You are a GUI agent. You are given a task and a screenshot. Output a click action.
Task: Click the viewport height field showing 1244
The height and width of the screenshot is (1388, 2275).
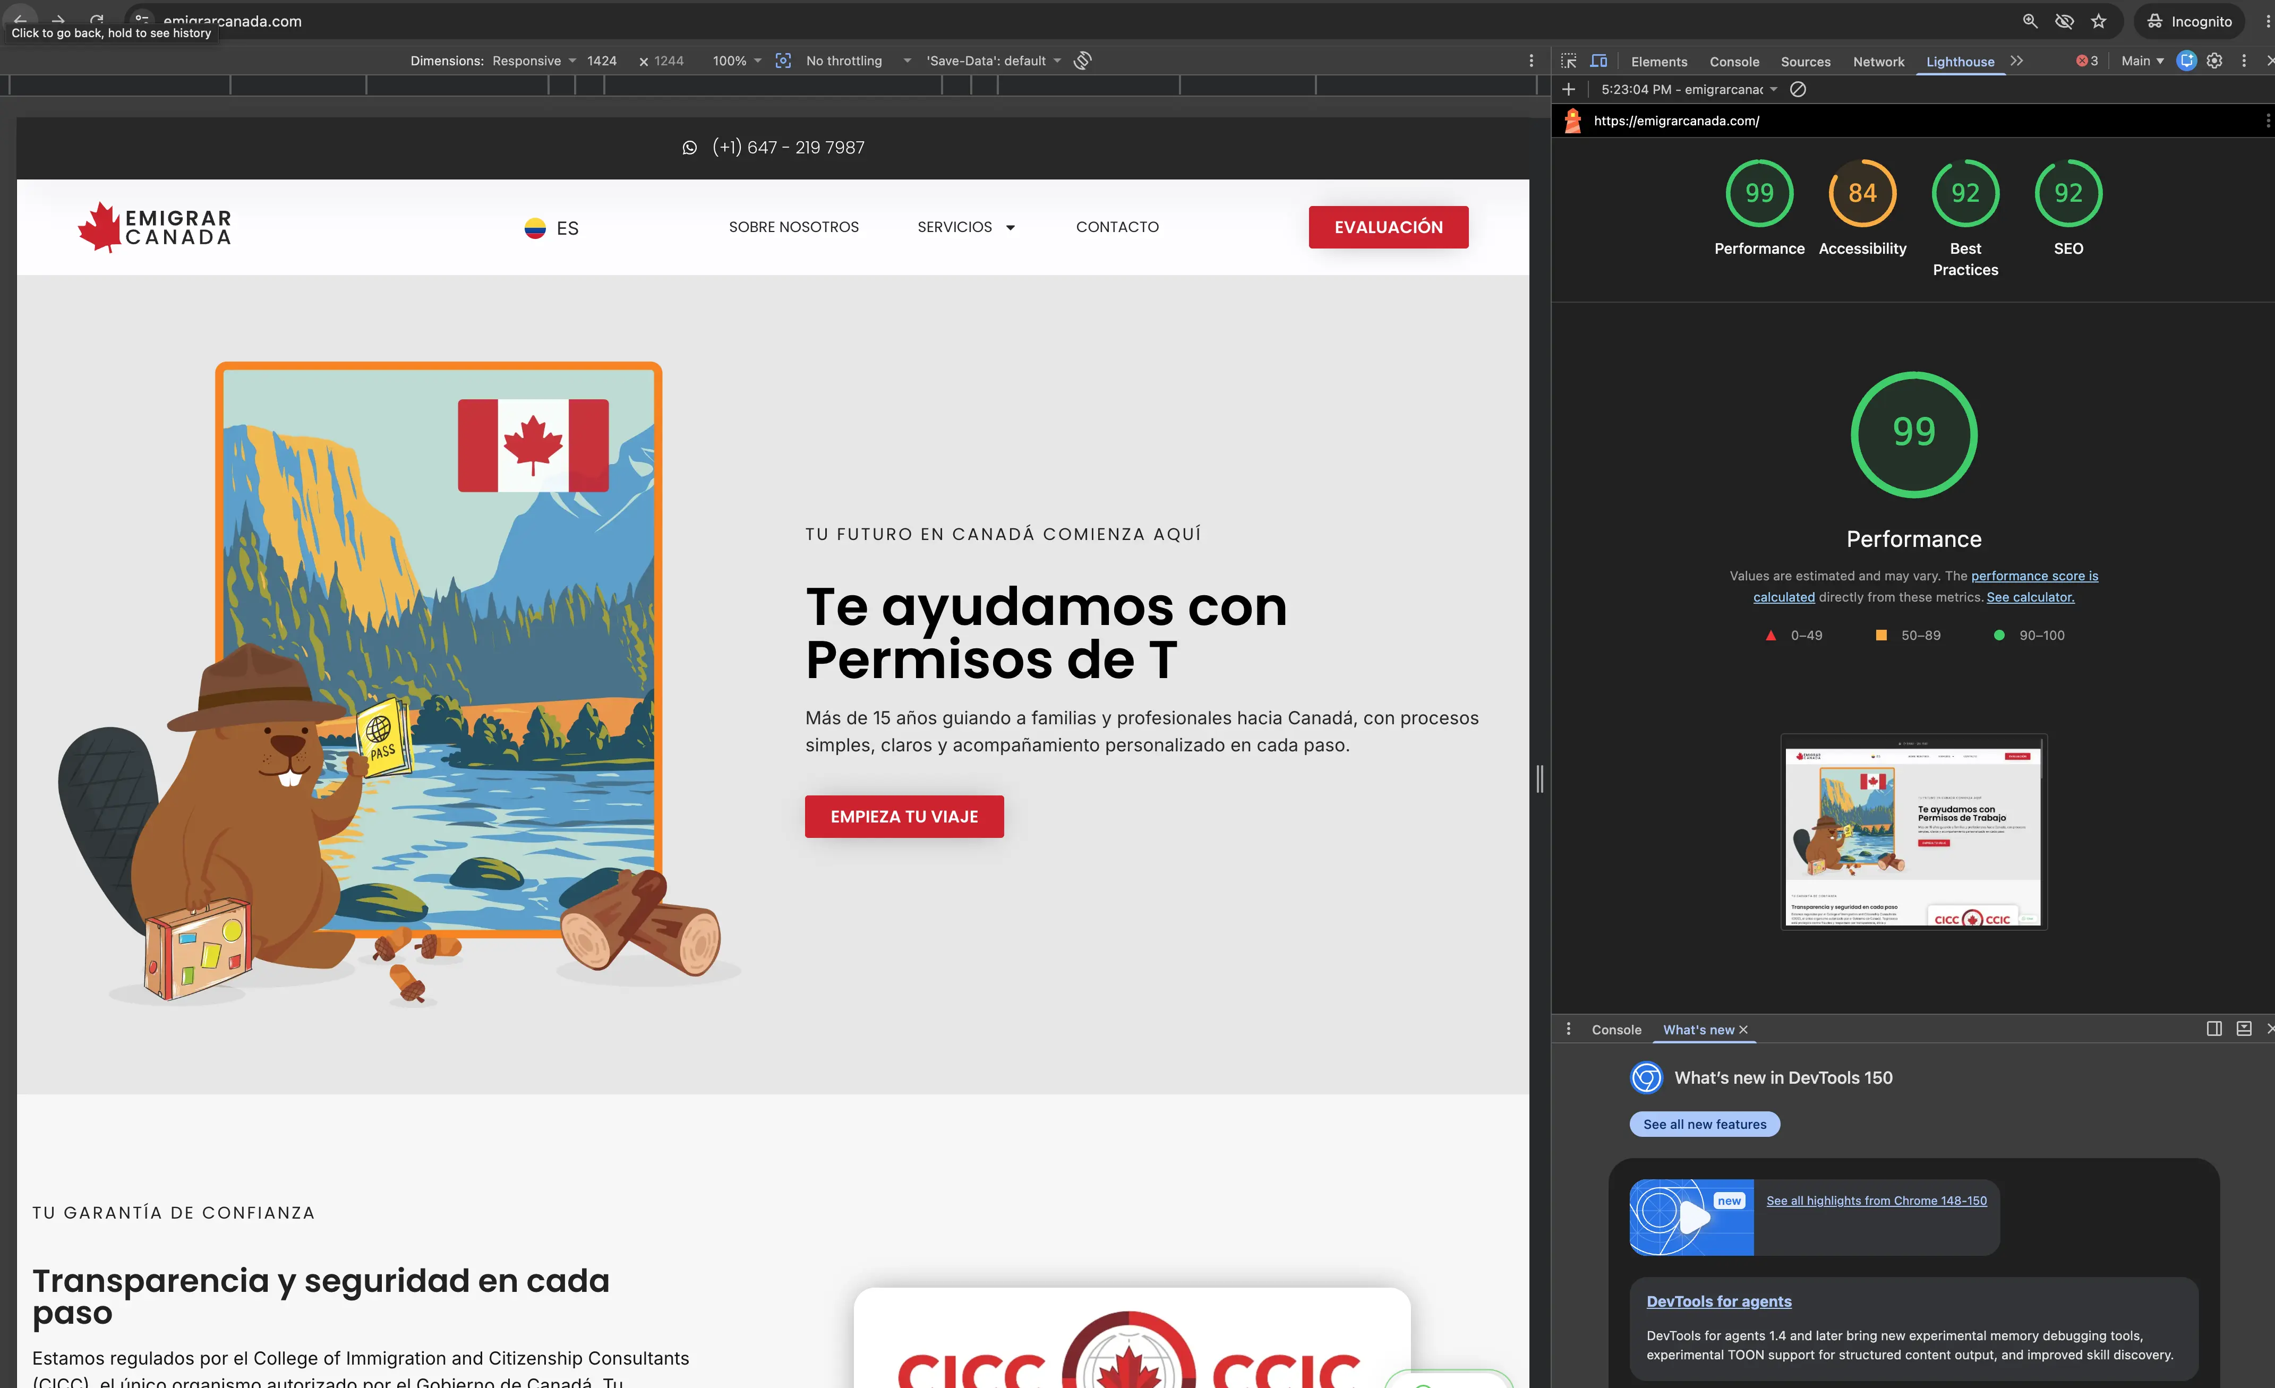(670, 61)
